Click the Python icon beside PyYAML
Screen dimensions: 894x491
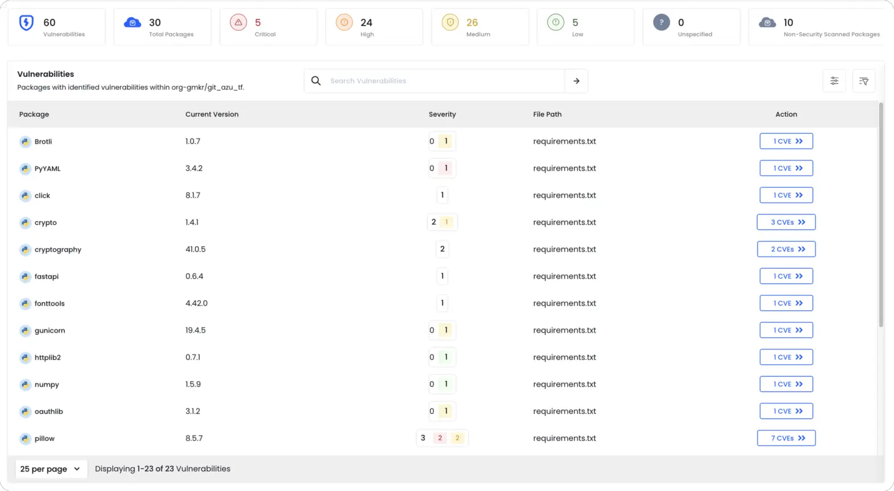click(x=25, y=168)
